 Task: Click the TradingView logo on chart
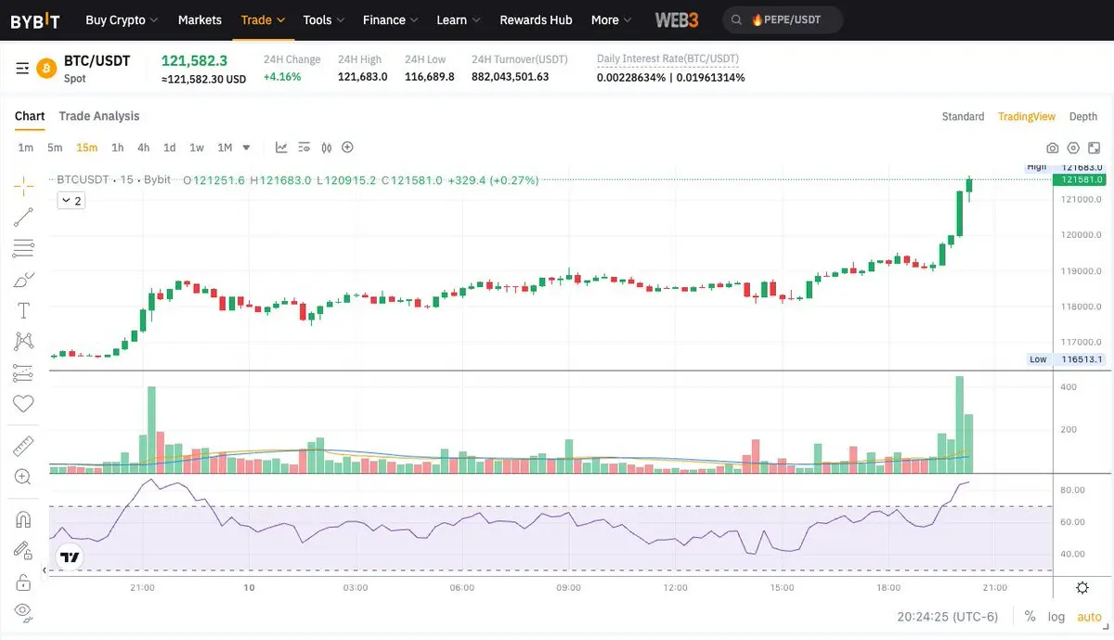click(70, 557)
